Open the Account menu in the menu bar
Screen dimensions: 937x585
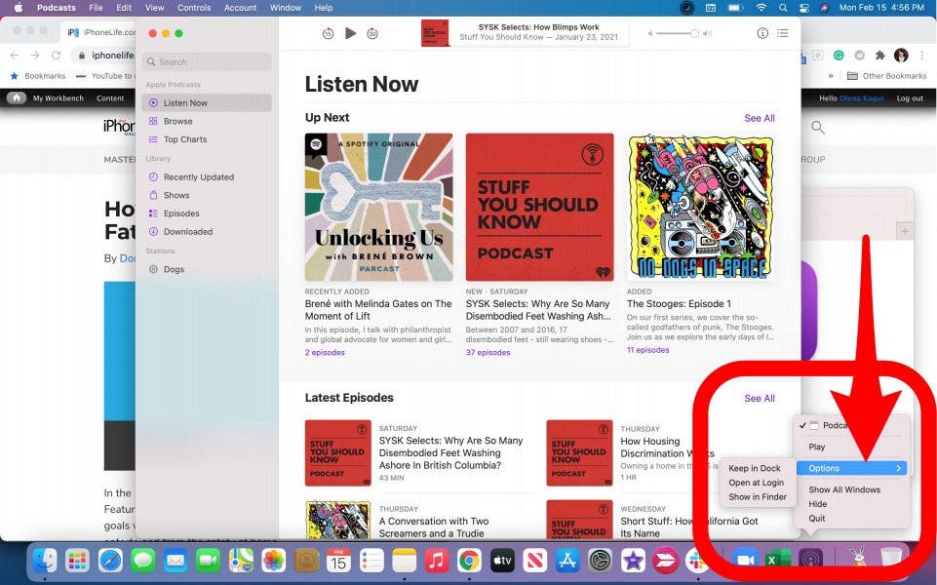[240, 8]
